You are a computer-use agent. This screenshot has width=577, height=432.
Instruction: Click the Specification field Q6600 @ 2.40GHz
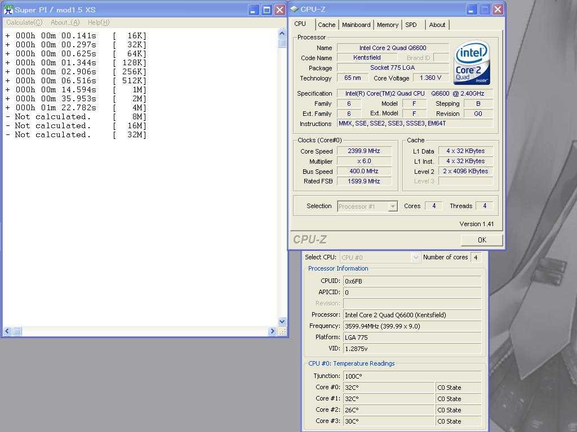[415, 94]
